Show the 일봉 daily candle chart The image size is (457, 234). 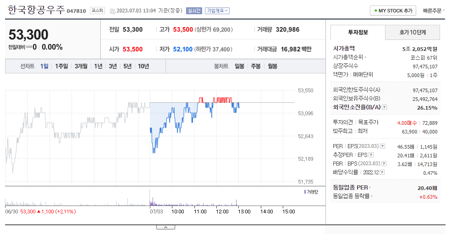pyautogui.click(x=240, y=66)
